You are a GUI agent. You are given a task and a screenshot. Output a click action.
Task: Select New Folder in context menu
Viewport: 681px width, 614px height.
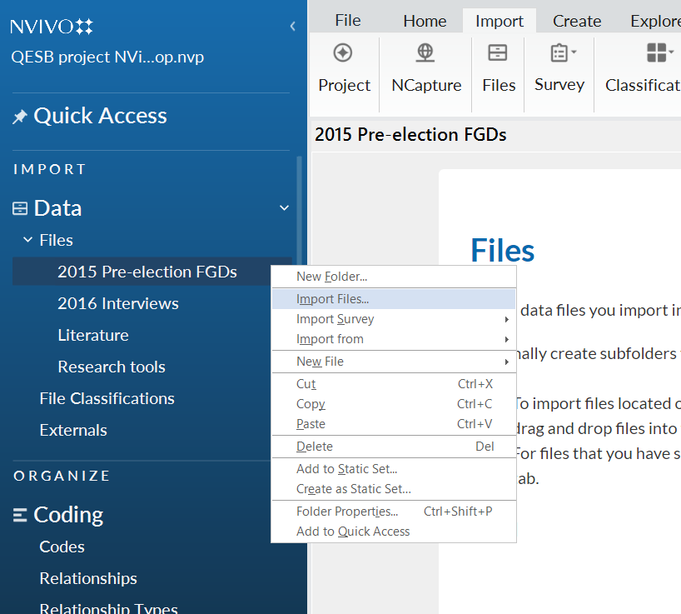pyautogui.click(x=331, y=277)
